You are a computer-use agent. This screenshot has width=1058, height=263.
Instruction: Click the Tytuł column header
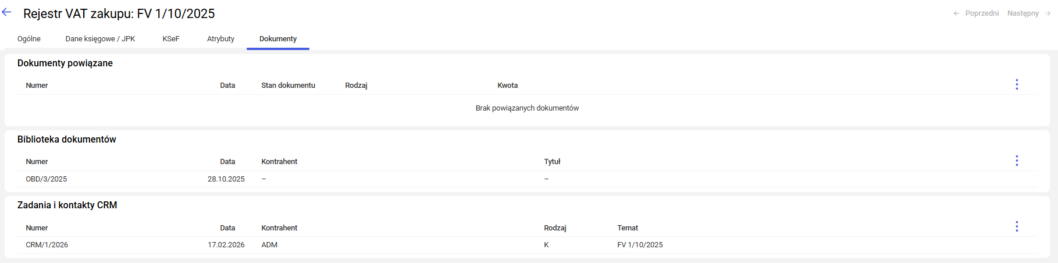click(x=552, y=162)
